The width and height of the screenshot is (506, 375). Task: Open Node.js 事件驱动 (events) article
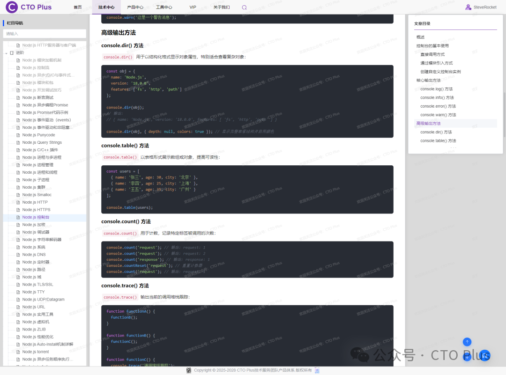46,120
